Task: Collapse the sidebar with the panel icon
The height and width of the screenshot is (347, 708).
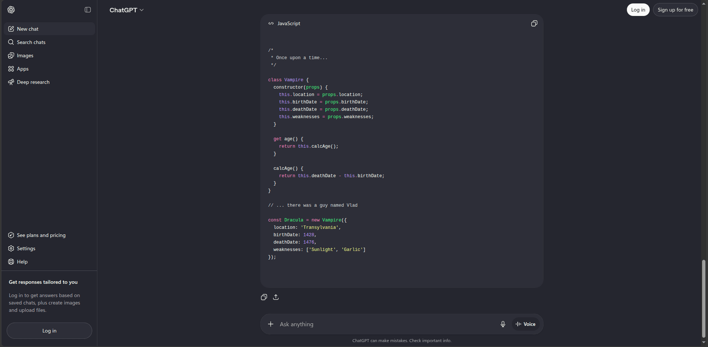Action: point(88,10)
